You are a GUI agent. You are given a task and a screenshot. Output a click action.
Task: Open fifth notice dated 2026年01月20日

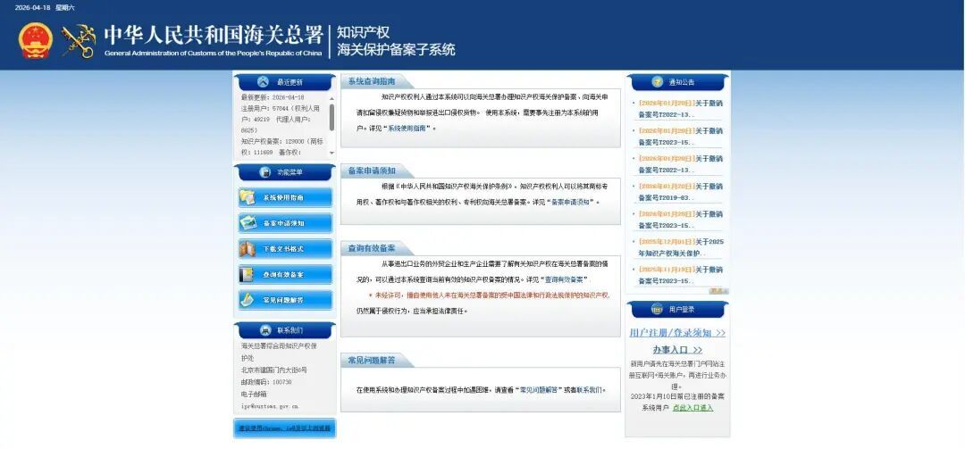[x=680, y=220]
